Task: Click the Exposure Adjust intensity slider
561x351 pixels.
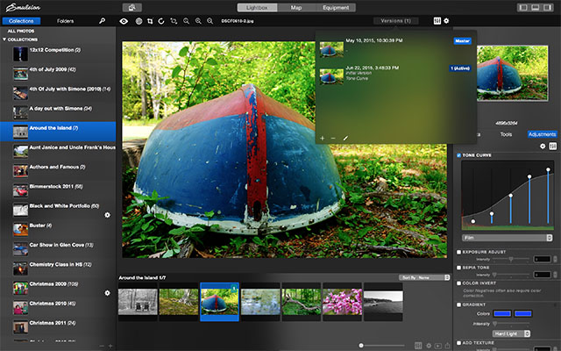Action: 510,259
